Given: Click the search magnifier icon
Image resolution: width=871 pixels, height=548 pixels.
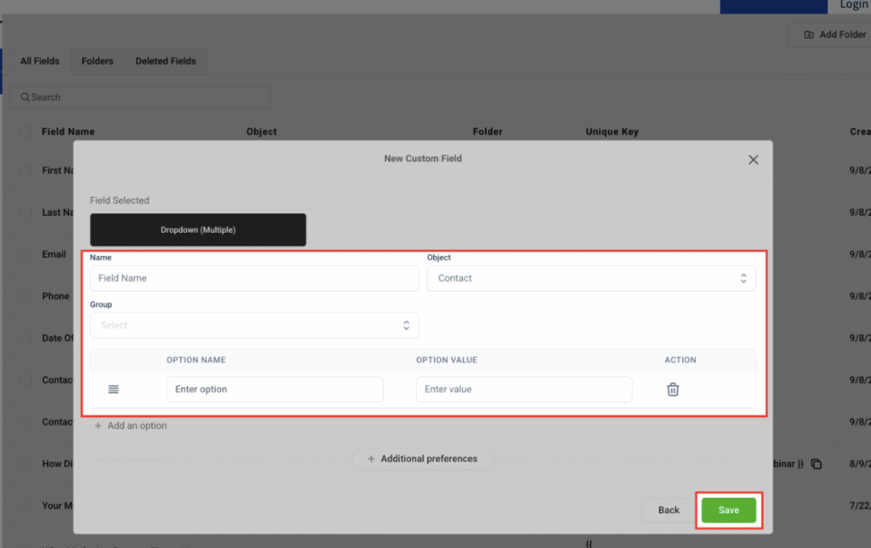Looking at the screenshot, I should pyautogui.click(x=26, y=98).
